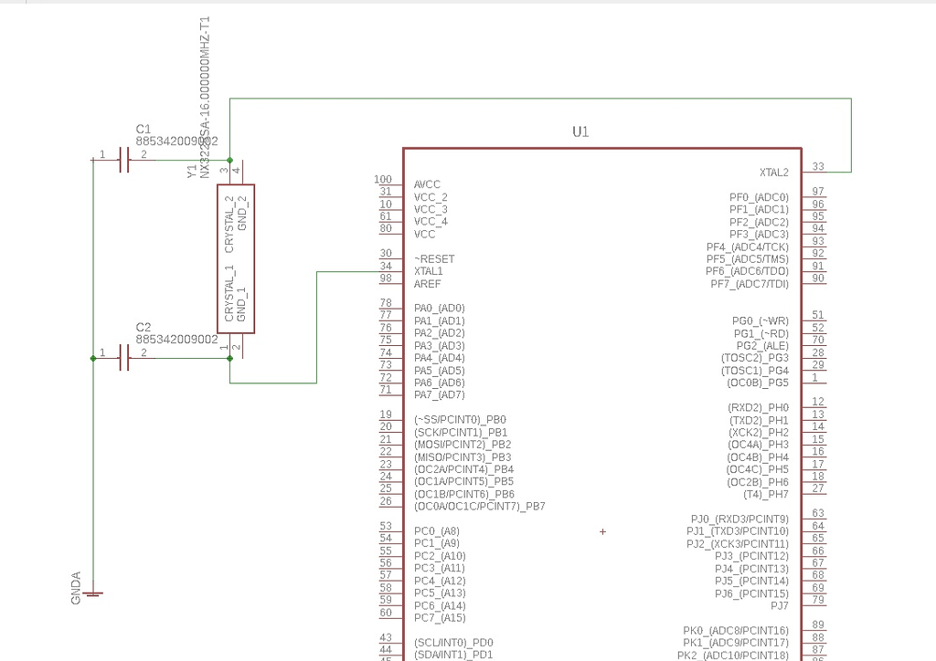The image size is (936, 661).
Task: Click the ~RESET pin of U1
Action: (437, 258)
